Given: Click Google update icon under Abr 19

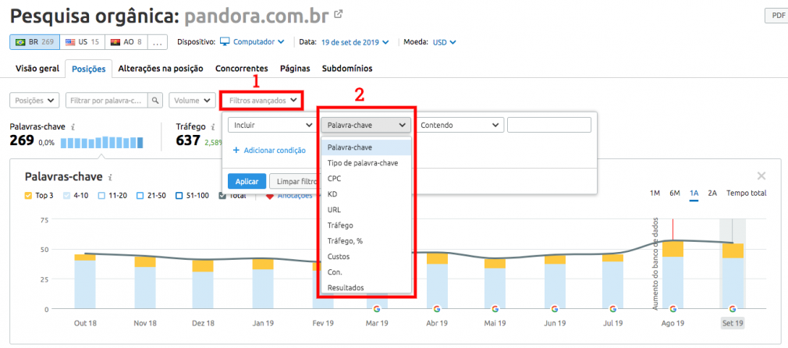Looking at the screenshot, I should 436,309.
